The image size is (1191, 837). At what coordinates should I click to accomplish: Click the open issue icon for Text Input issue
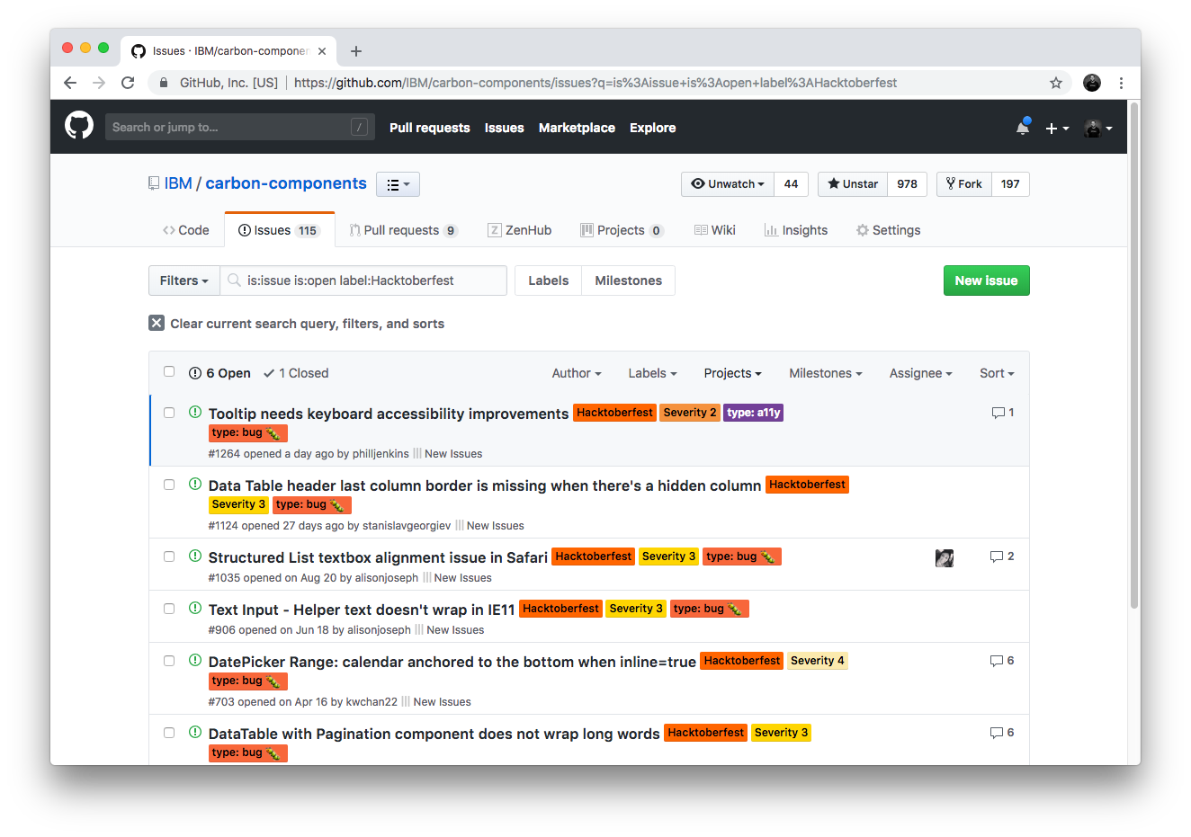click(x=195, y=609)
